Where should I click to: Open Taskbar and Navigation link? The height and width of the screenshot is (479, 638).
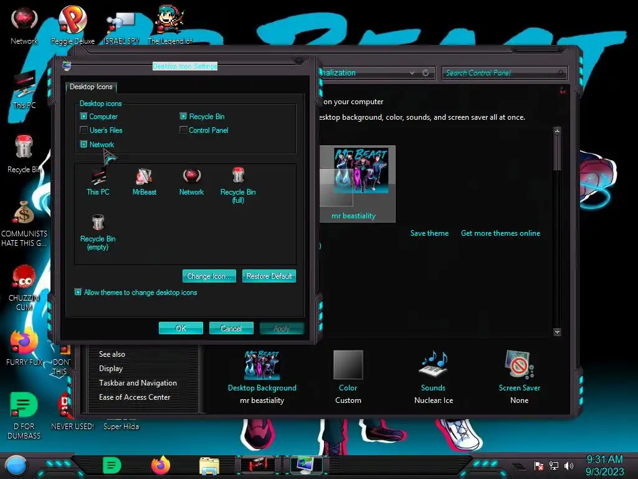tap(138, 383)
